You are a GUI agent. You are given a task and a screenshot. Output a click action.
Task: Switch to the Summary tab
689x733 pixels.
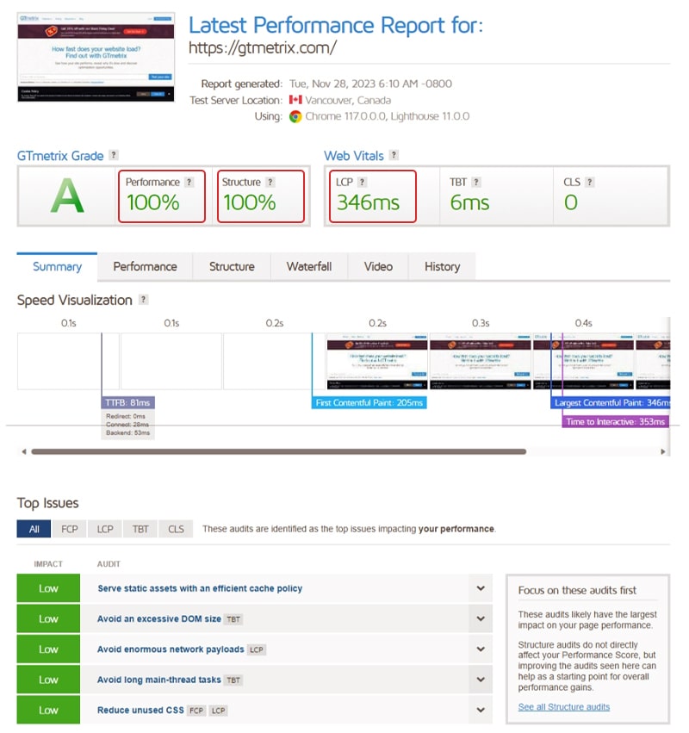(57, 266)
